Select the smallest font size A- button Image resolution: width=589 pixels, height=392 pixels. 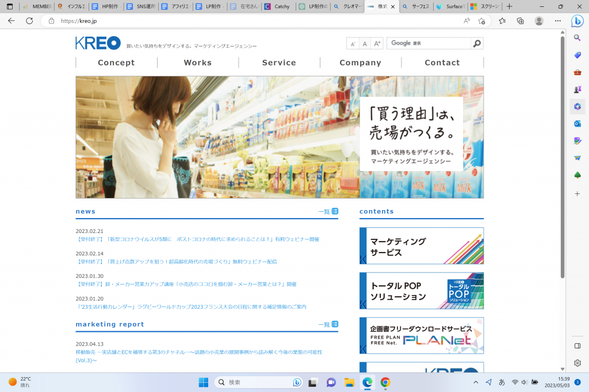(353, 44)
